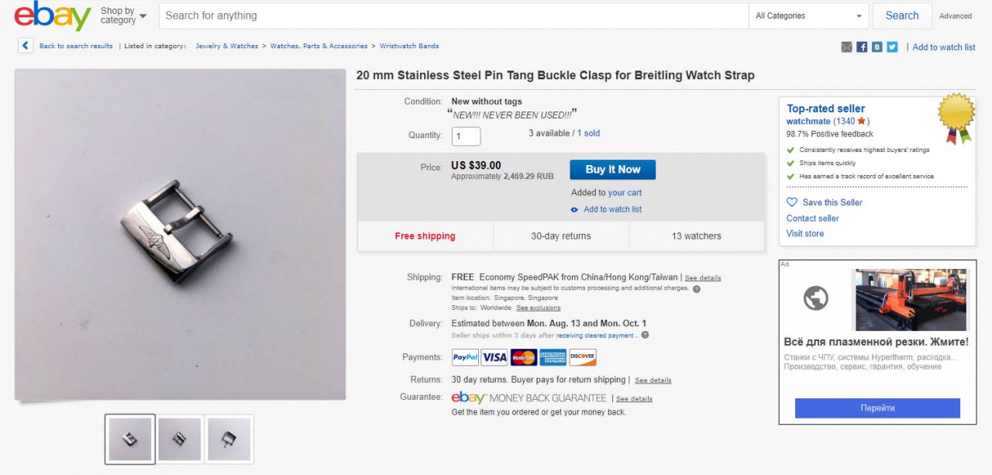Click customs charges help question icon
This screenshot has height=475, width=992.
[696, 289]
